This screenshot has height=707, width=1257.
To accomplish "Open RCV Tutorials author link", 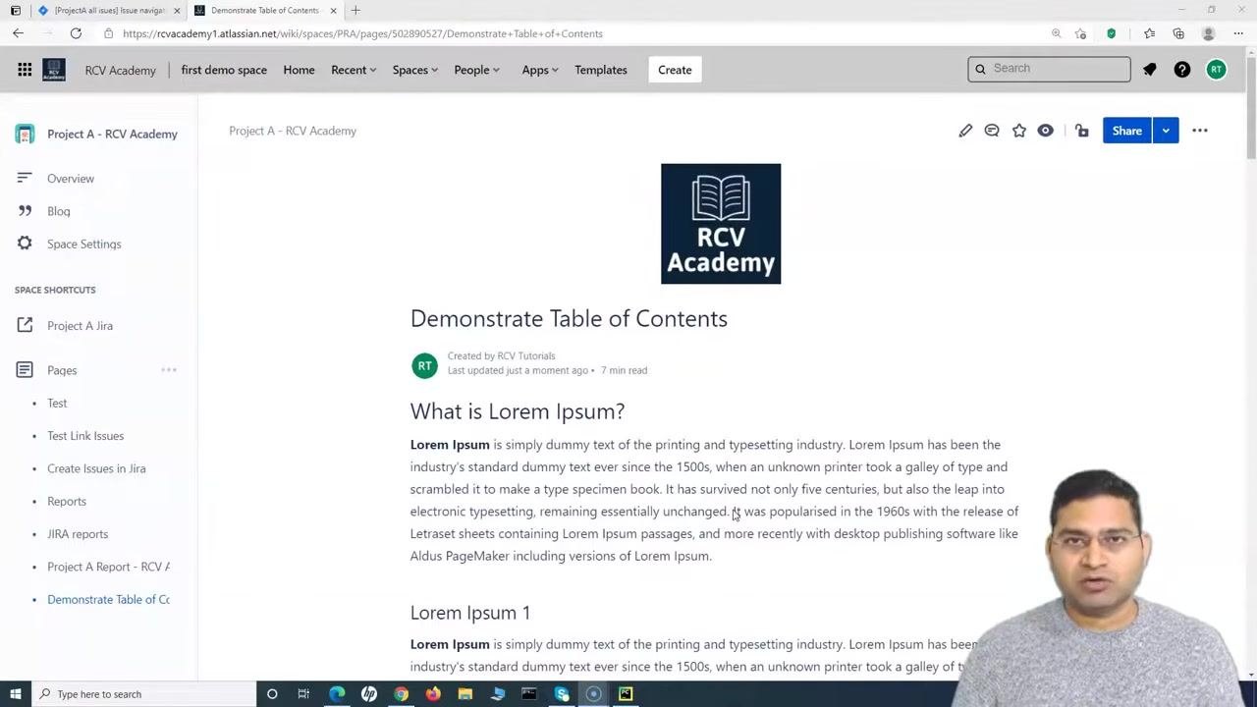I will 526,356.
